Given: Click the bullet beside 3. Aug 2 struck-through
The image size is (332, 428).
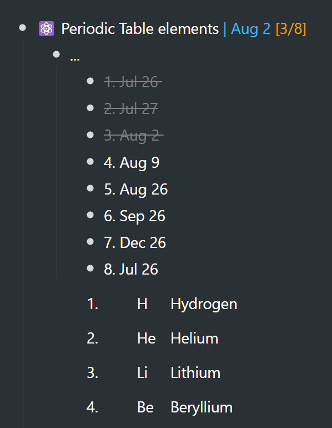Looking at the screenshot, I should pos(90,135).
